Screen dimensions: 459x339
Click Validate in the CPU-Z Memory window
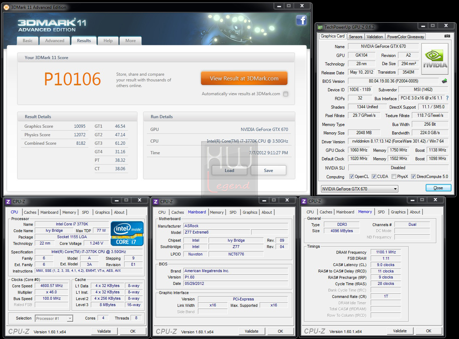tap(400, 331)
